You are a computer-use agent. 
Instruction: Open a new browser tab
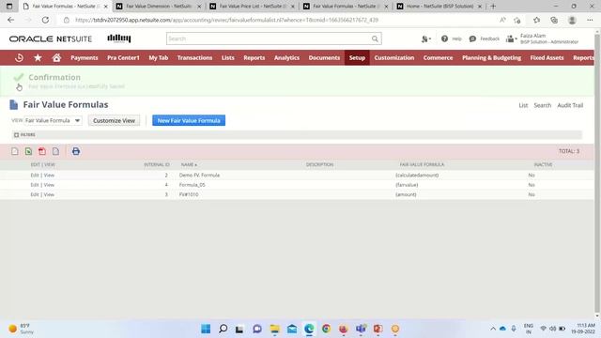tap(493, 7)
